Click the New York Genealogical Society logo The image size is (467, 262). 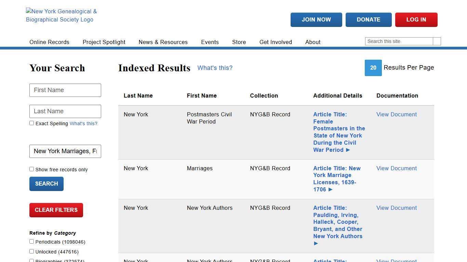click(61, 15)
